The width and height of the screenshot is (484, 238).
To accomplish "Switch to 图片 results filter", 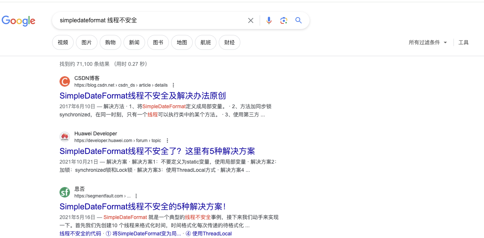I will (x=87, y=42).
